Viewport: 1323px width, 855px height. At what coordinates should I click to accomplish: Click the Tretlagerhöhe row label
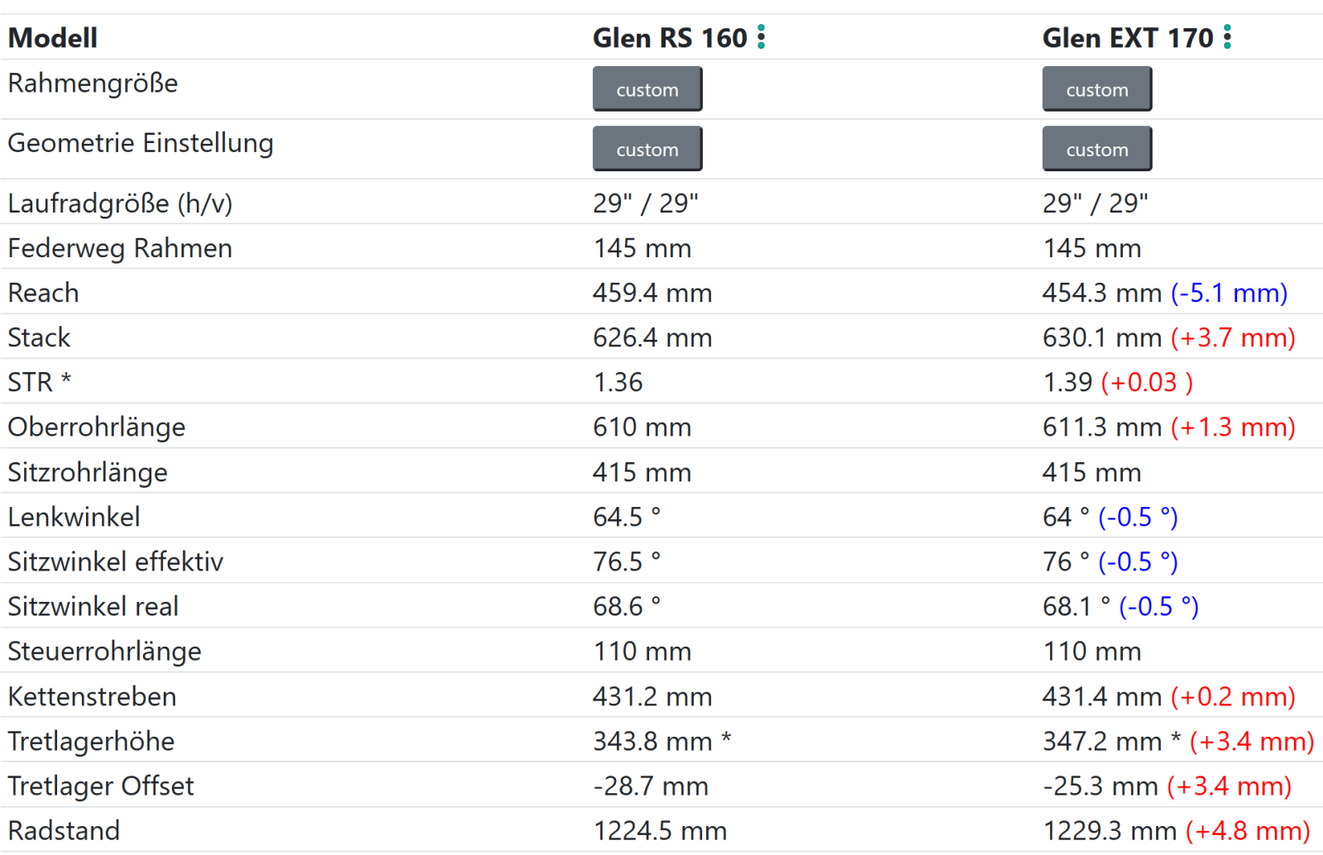tap(92, 741)
